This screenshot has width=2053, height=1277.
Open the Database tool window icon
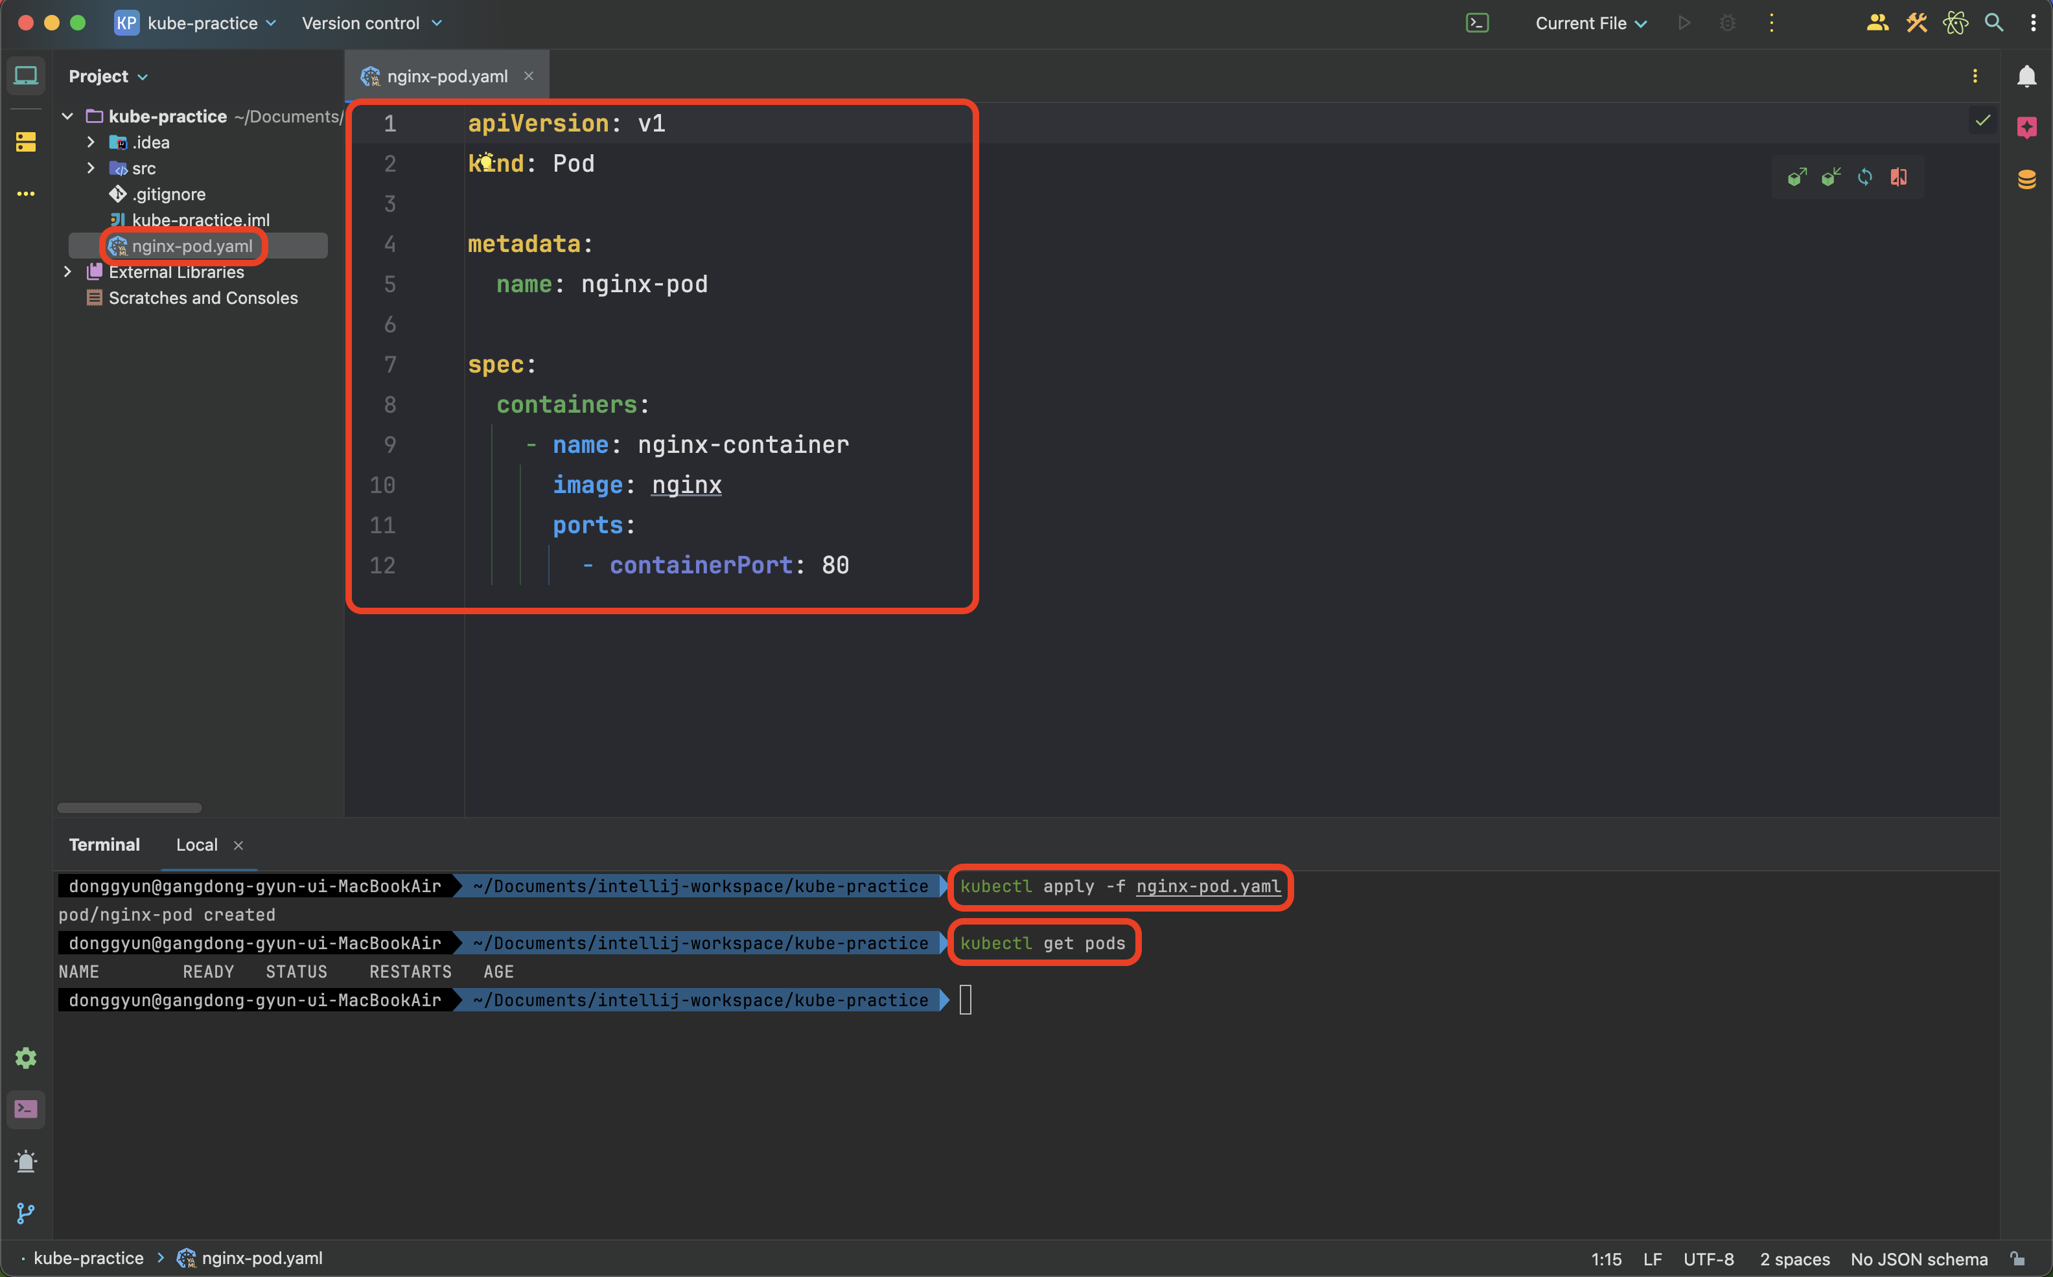(2026, 179)
